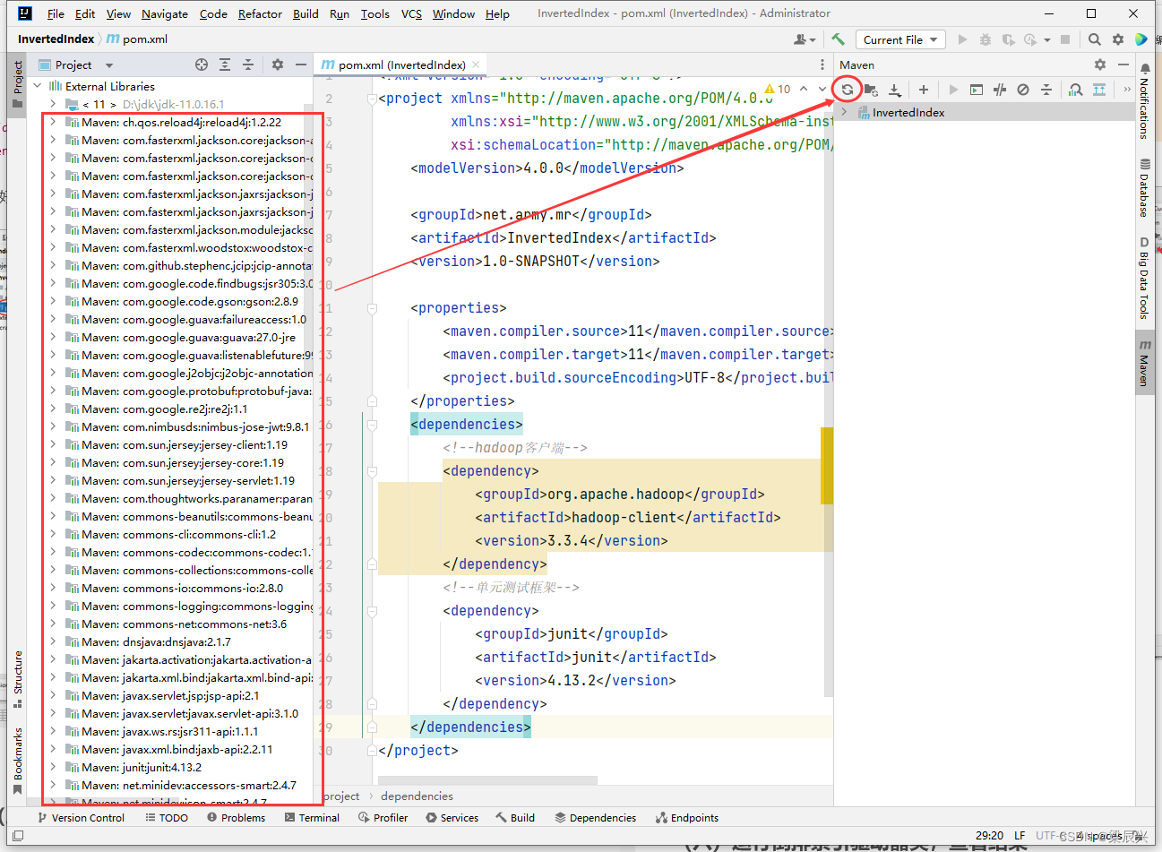
Task: Open the VCS menu
Action: pyautogui.click(x=411, y=13)
